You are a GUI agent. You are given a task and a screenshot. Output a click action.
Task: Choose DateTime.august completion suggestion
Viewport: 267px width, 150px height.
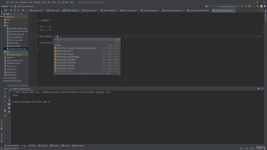[87, 54]
